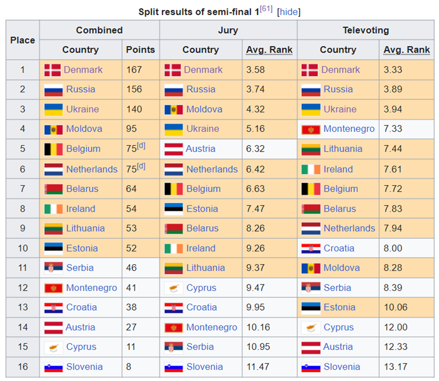The image size is (439, 381).
Task: Click the Lithuania flag in the Jury column
Action: [x=174, y=268]
